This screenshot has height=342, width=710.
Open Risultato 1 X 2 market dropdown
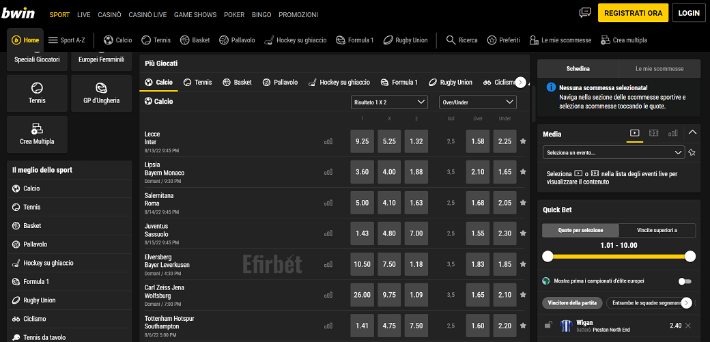389,102
